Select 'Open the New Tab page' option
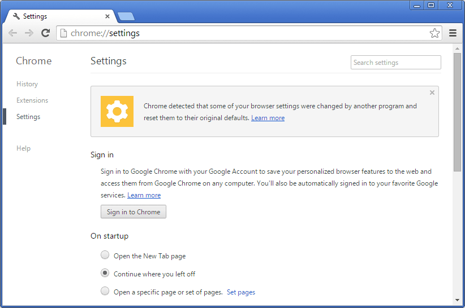 coord(105,255)
